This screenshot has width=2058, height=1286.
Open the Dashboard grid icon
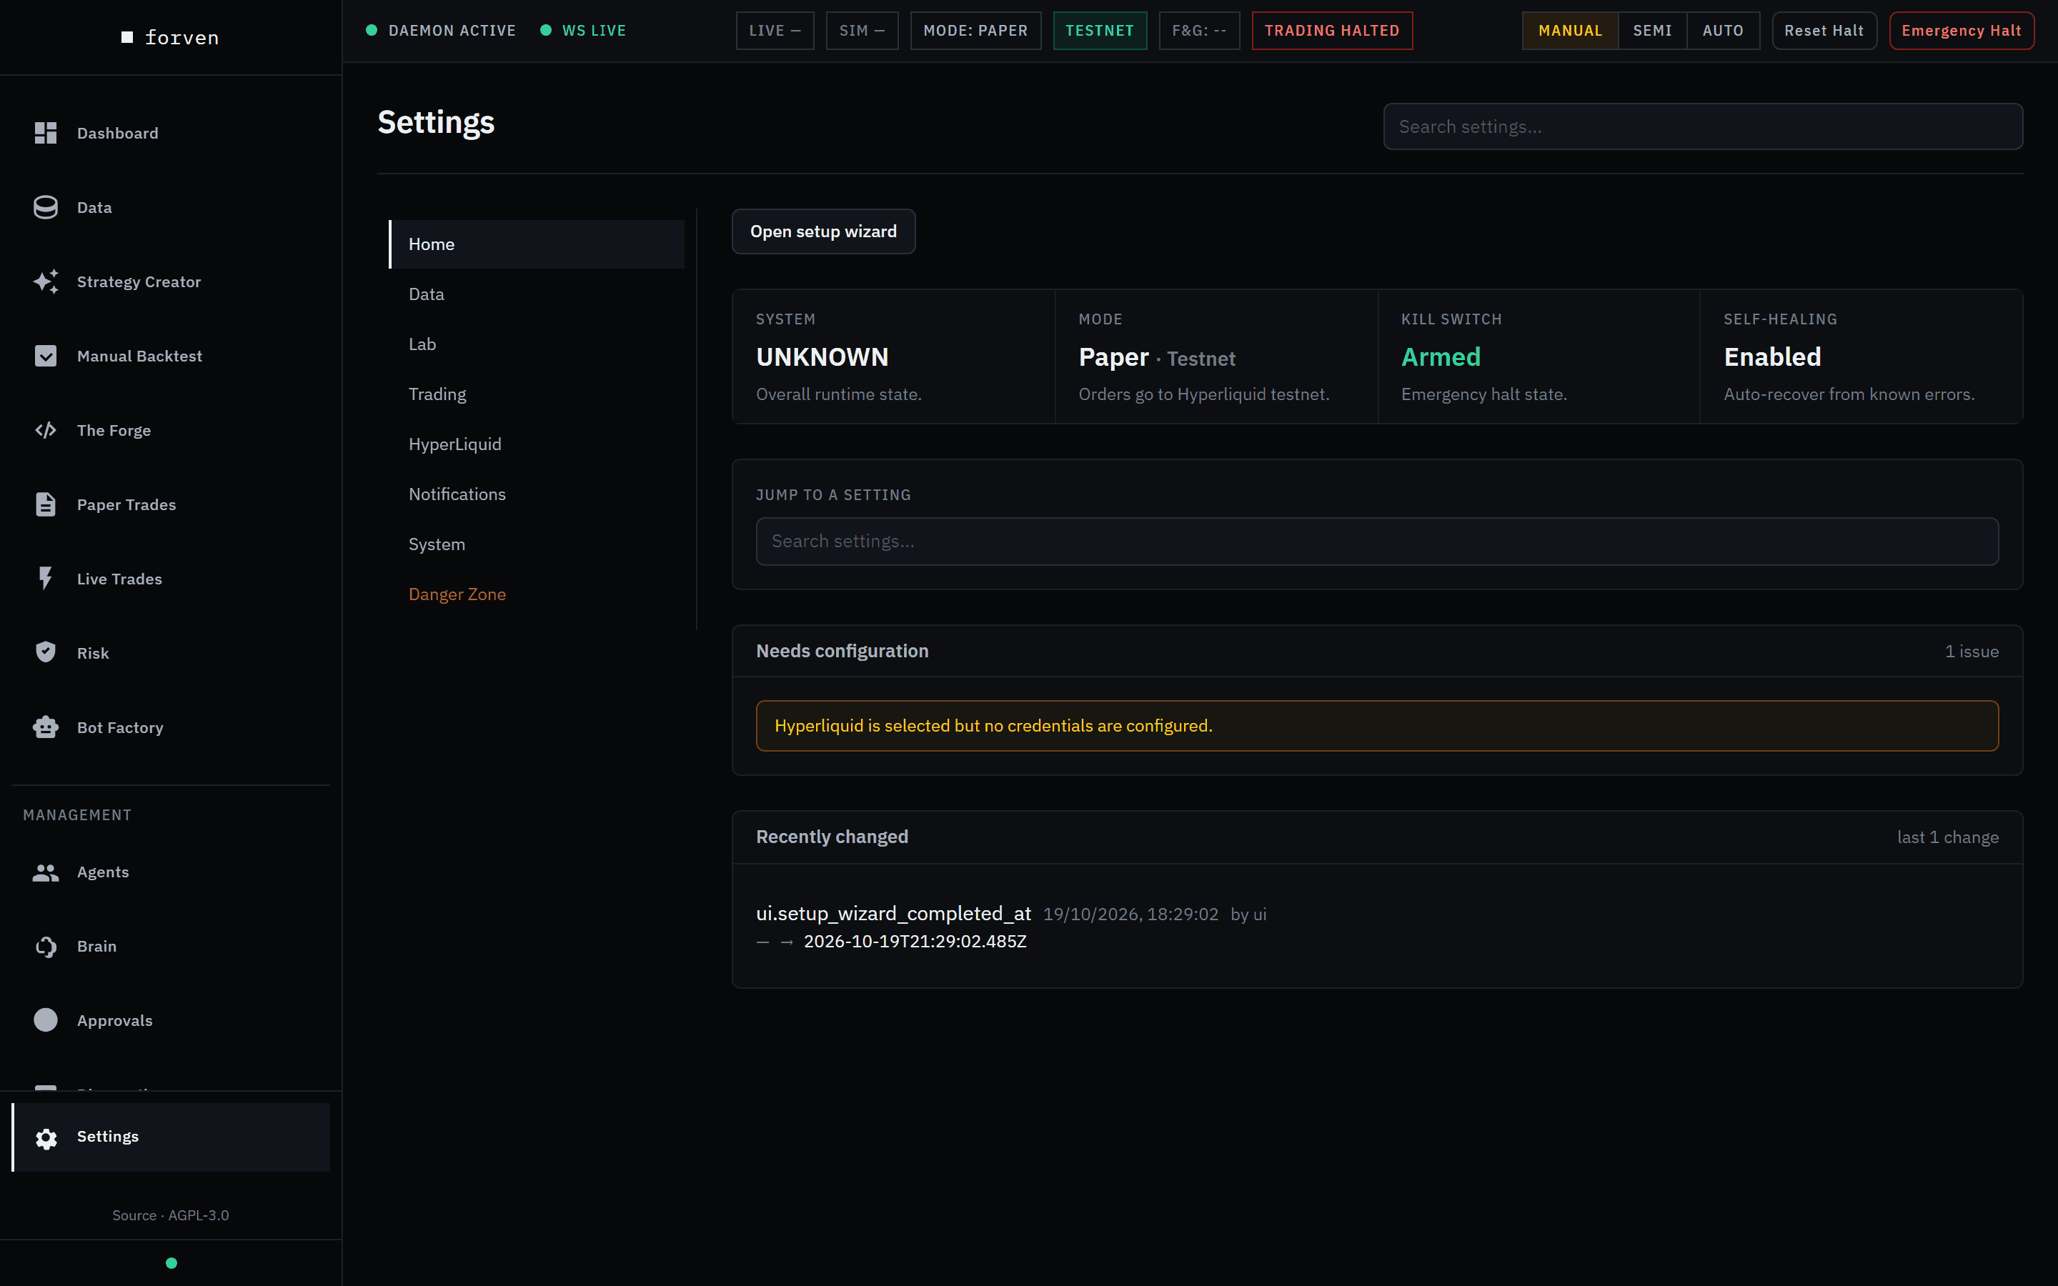46,133
